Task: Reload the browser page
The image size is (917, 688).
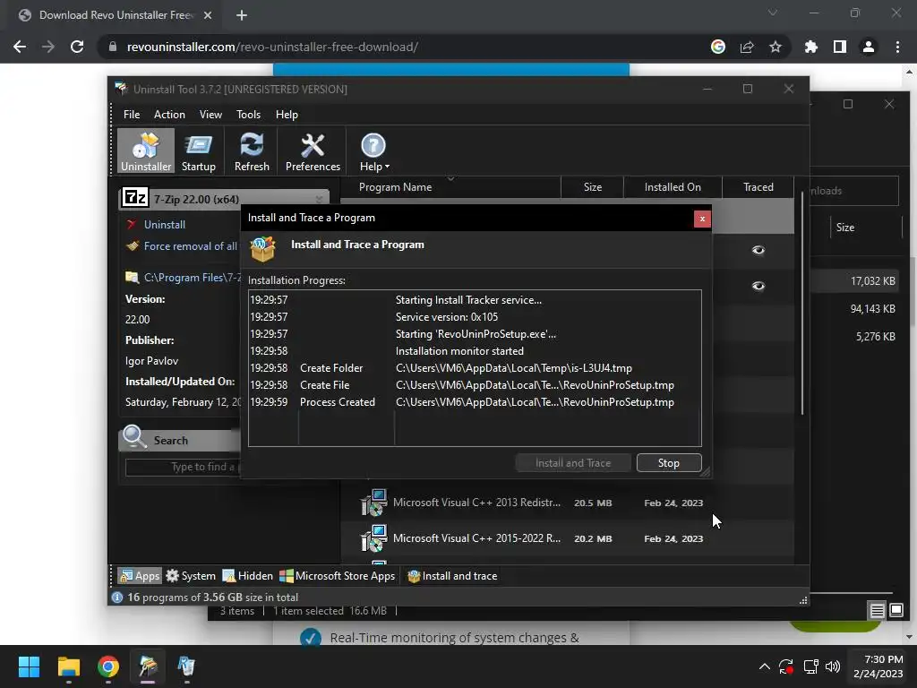Action: click(77, 47)
